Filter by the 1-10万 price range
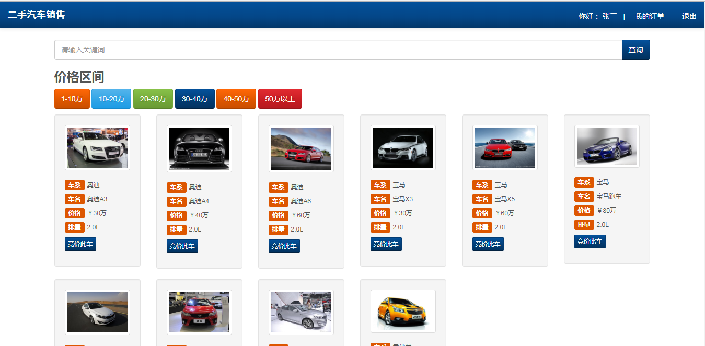The width and height of the screenshot is (705, 346). coord(72,99)
